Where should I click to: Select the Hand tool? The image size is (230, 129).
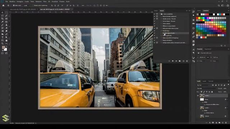[6, 40]
